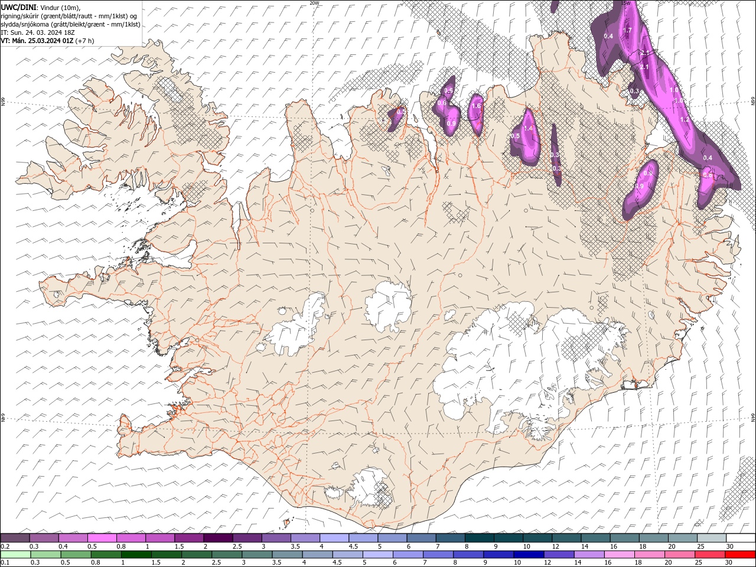This screenshot has height=567, width=756.
Task: Pick red swatch after 30 in the bottom row
Action: click(x=740, y=555)
